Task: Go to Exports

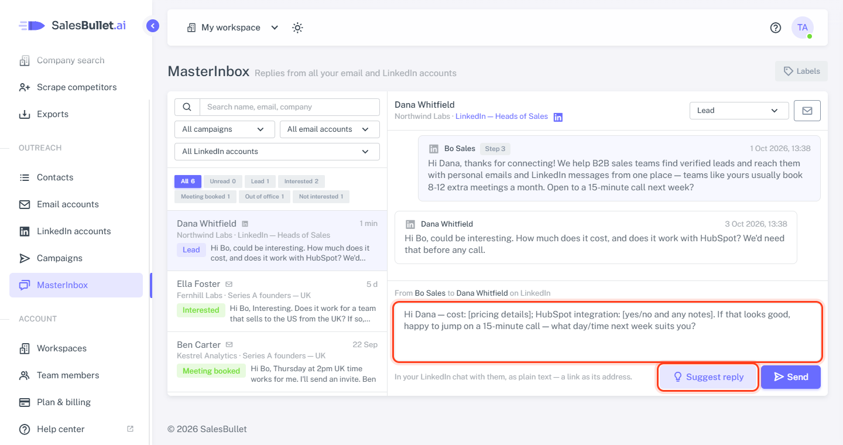Action: click(x=76, y=114)
